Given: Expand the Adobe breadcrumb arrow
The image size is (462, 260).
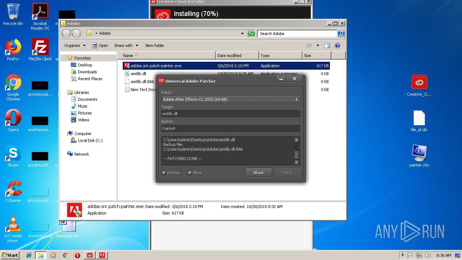Looking at the screenshot, I should (96, 34).
